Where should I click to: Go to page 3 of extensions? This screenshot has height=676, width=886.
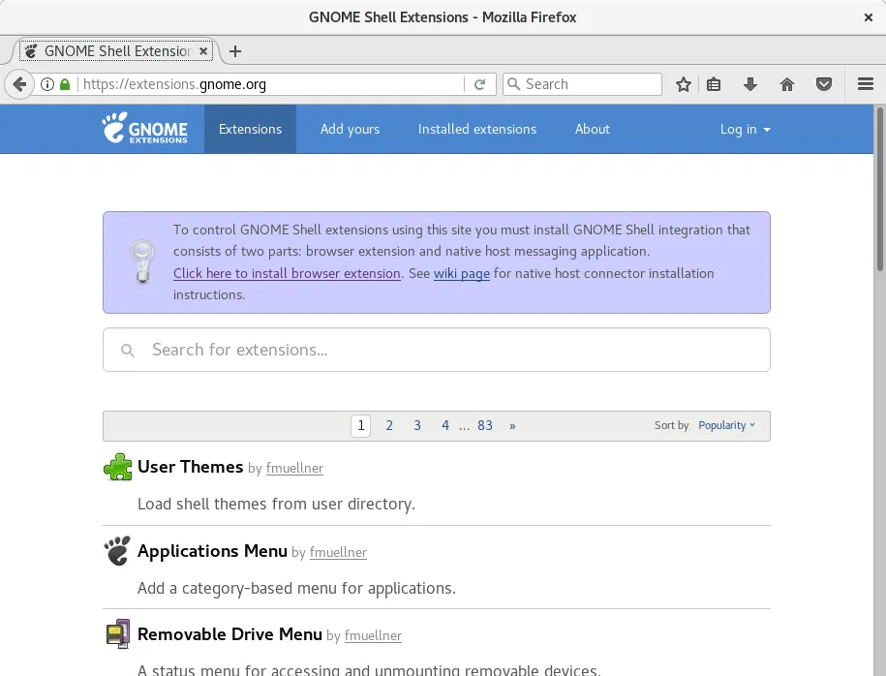pos(417,425)
